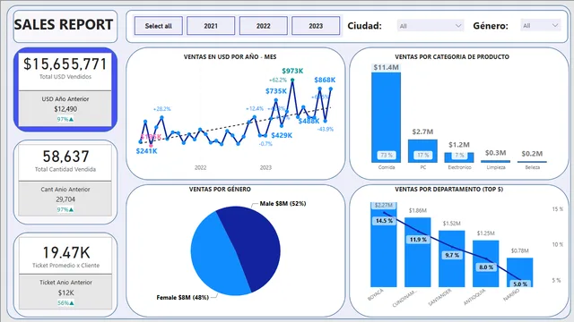Click the USD Año Anterior $12,490 value
This screenshot has height=322, width=574.
65,109
